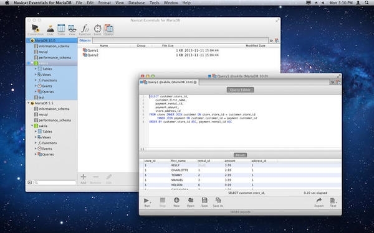Viewport: 374px width, 233px height.
Task: Click the Query Editor button
Action: [x=240, y=90]
